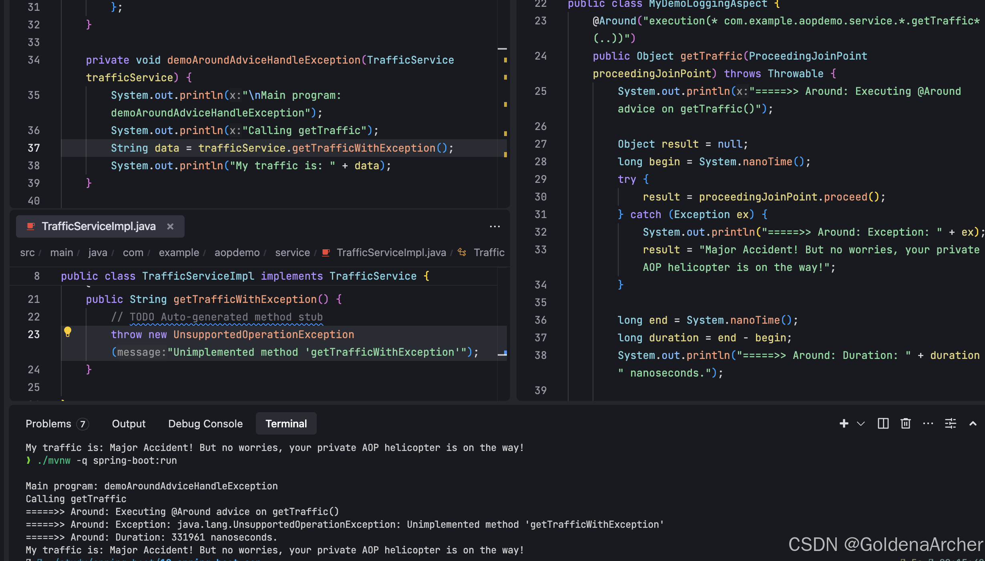The height and width of the screenshot is (561, 985).
Task: Maximize panel with the up chevron
Action: (973, 423)
